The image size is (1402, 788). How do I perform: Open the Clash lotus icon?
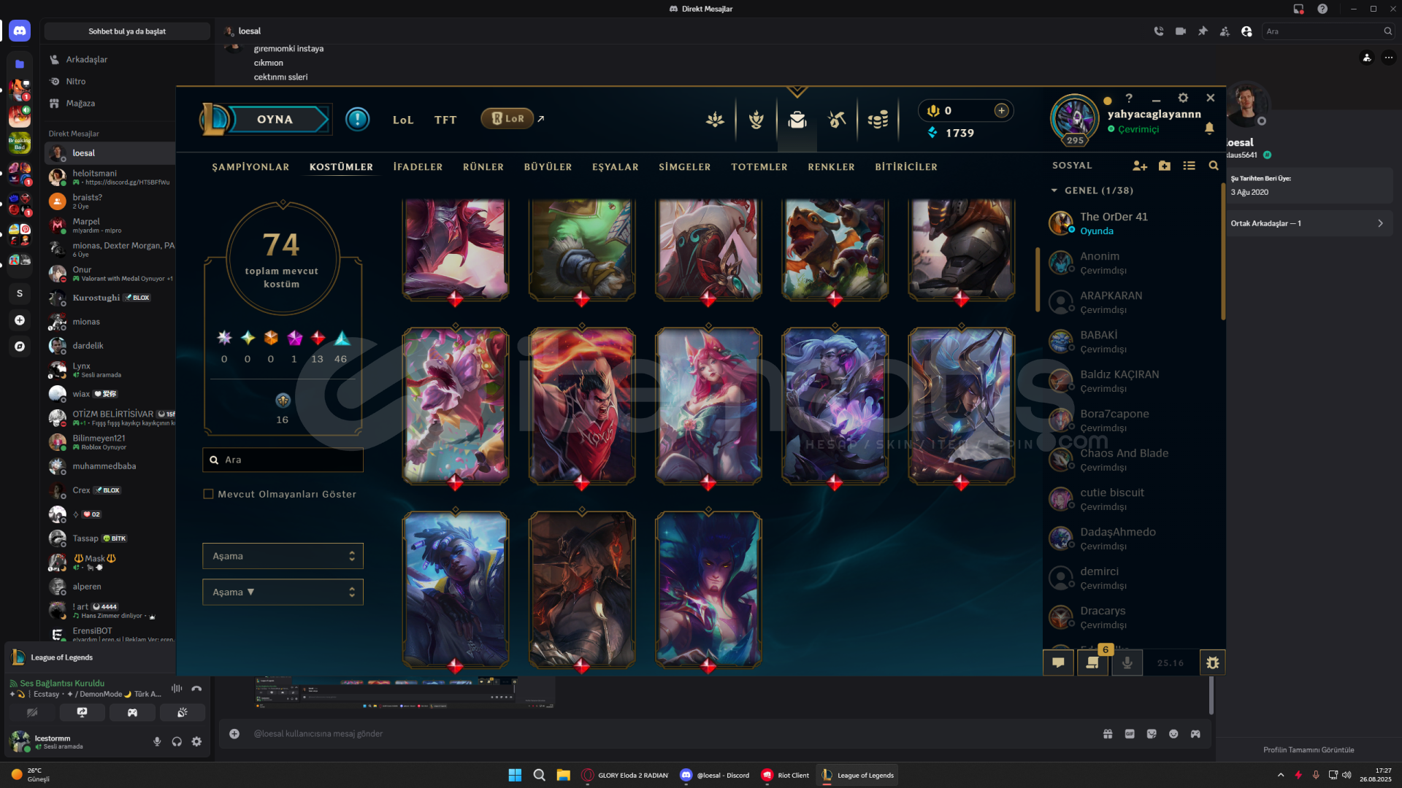coord(715,119)
